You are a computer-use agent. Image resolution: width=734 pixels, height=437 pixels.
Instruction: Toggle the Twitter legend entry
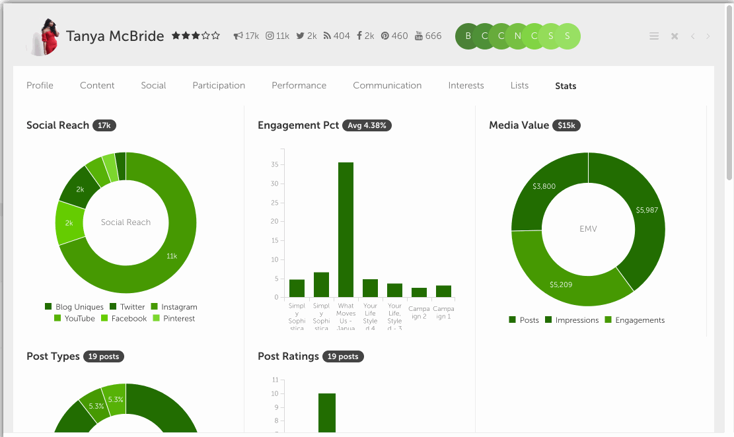click(128, 307)
